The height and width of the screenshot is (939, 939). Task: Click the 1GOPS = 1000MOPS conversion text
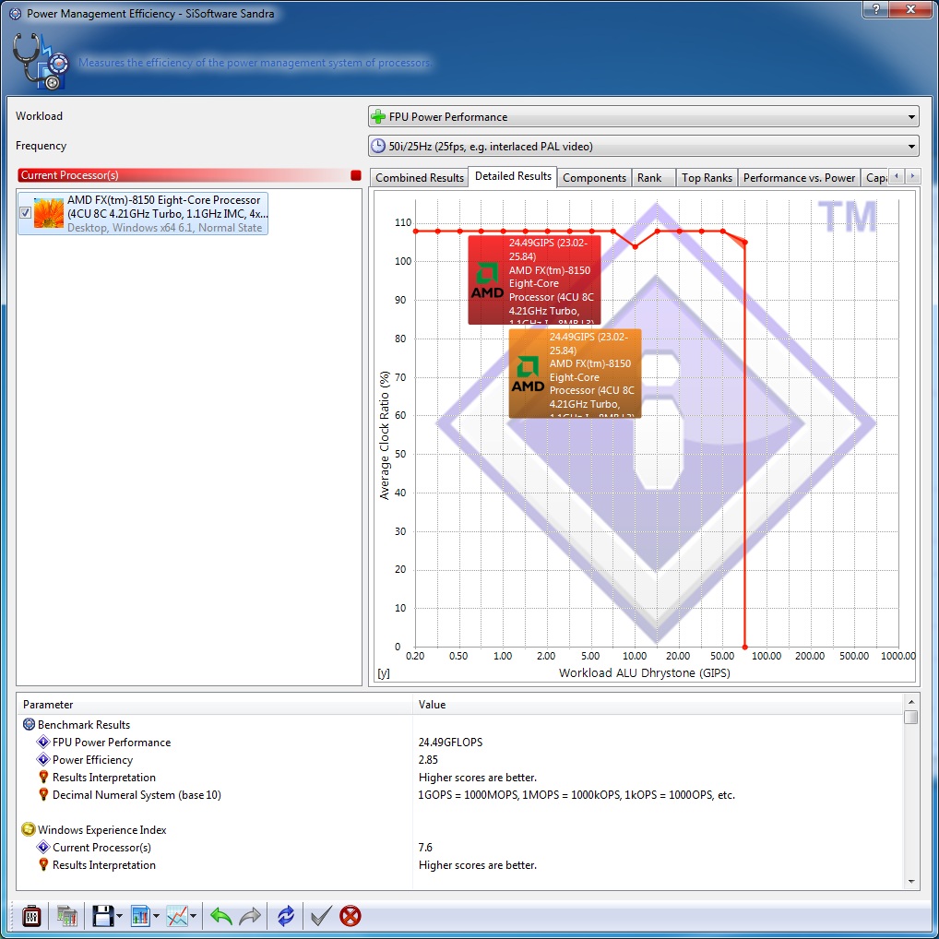[576, 795]
